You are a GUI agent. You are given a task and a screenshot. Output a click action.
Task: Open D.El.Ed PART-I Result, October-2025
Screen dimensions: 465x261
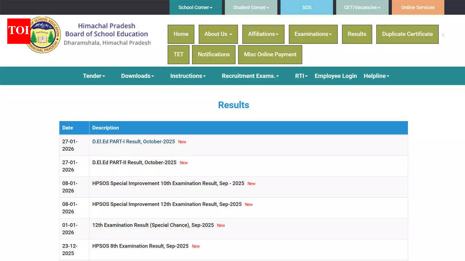click(x=133, y=141)
